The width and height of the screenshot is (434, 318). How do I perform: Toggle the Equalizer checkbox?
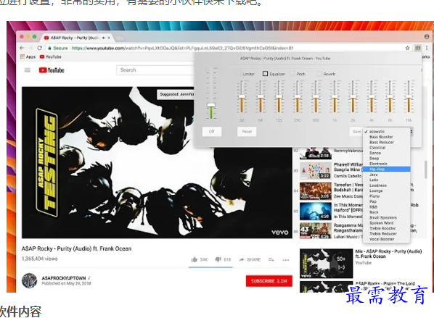click(x=265, y=73)
